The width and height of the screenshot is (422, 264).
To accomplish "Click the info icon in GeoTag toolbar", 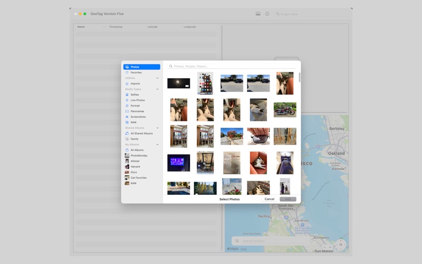I will point(267,14).
